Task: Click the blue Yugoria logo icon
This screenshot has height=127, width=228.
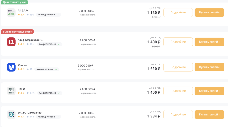Action: point(11,67)
